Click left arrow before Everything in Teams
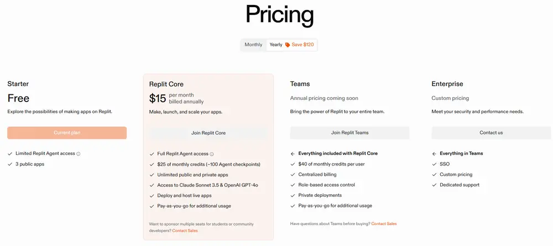The width and height of the screenshot is (553, 246). coord(434,153)
